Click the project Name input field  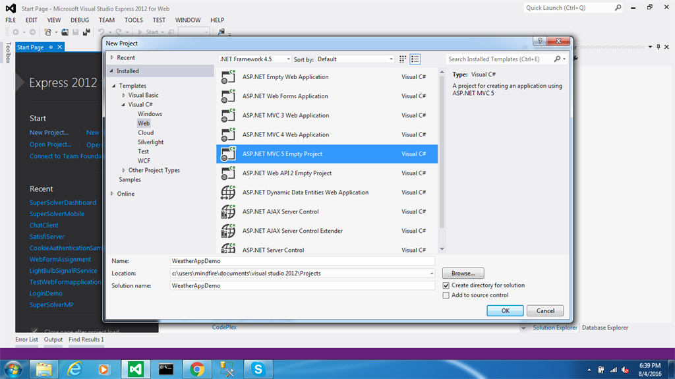(303, 261)
